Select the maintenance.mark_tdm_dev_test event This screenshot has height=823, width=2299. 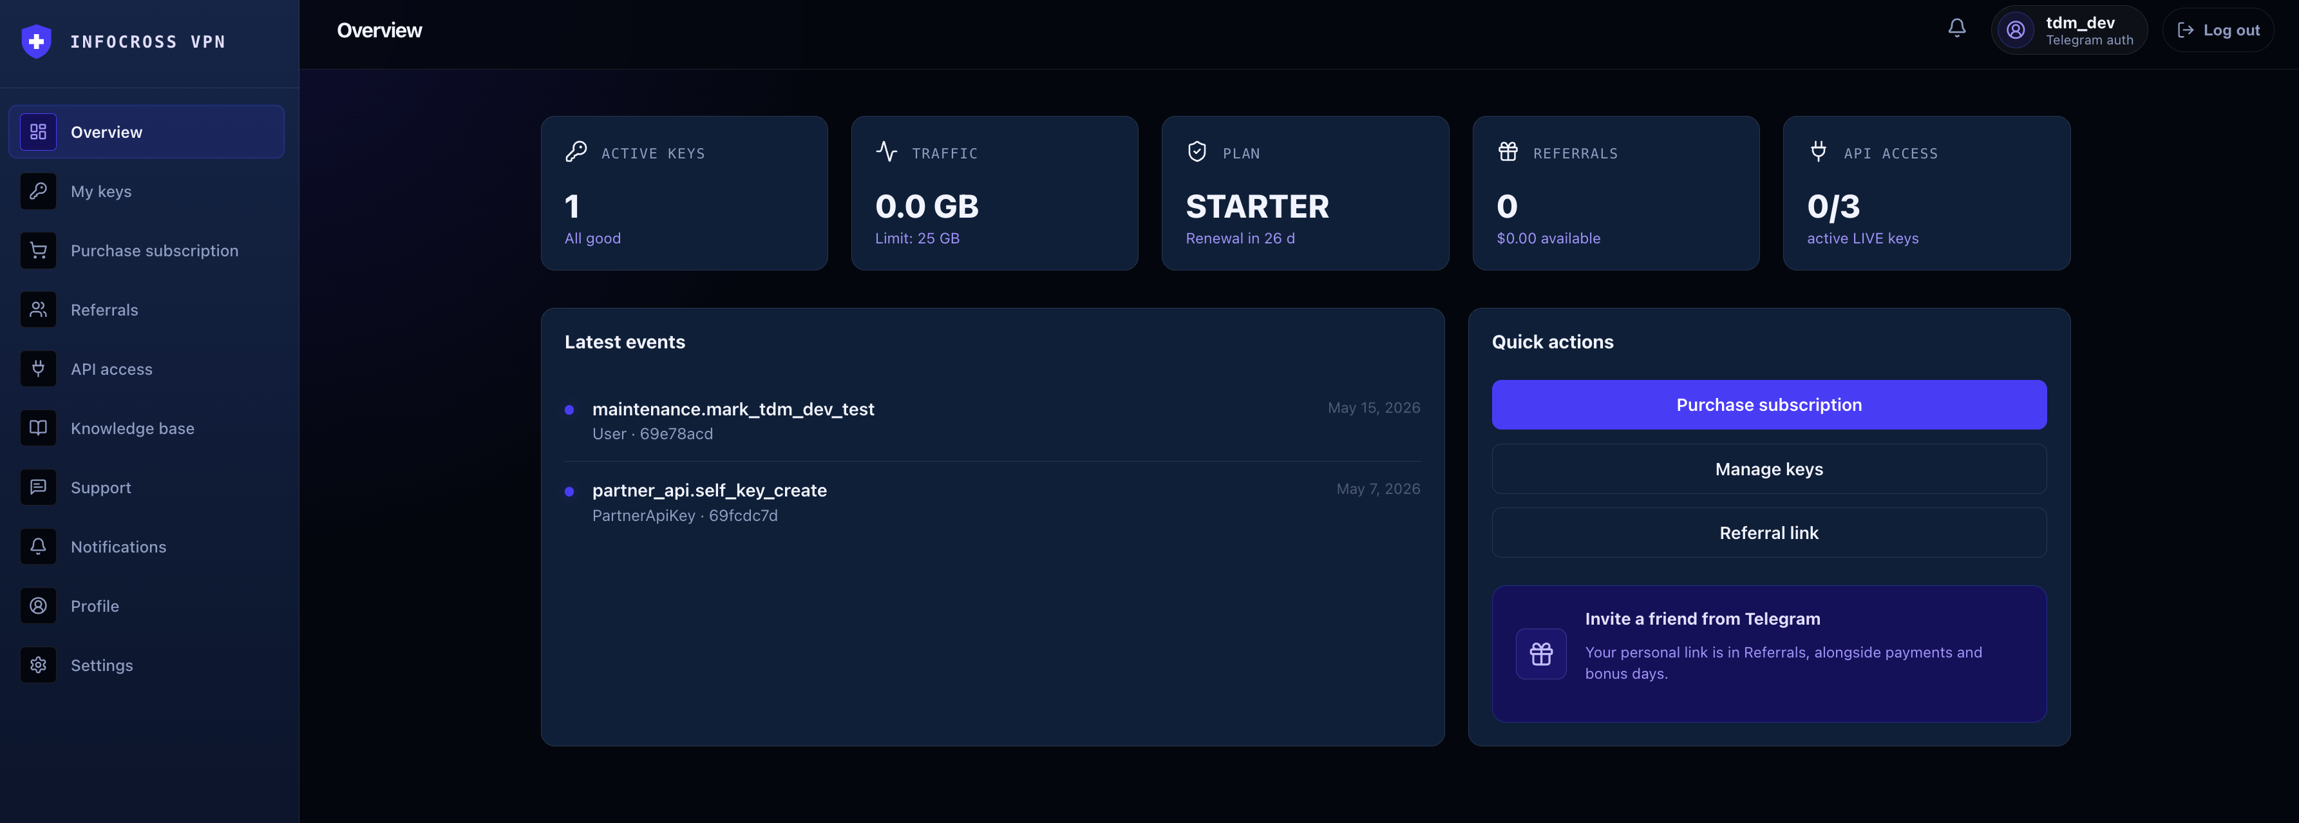click(992, 421)
